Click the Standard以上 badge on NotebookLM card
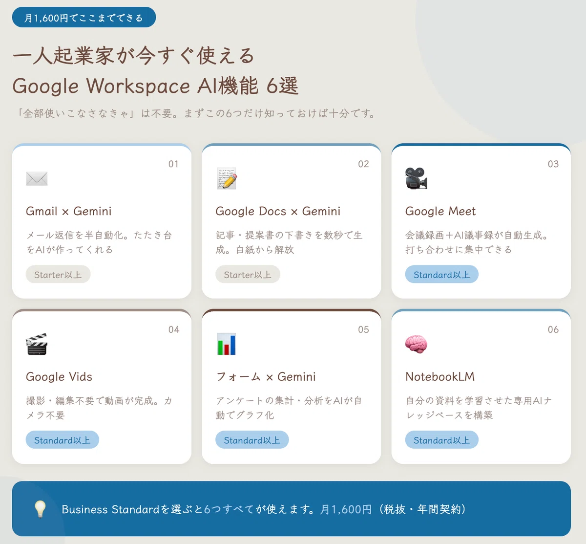 pos(441,440)
